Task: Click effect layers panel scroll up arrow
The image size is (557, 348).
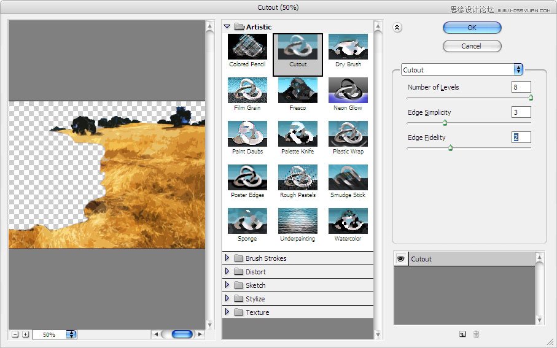Action: 539,257
